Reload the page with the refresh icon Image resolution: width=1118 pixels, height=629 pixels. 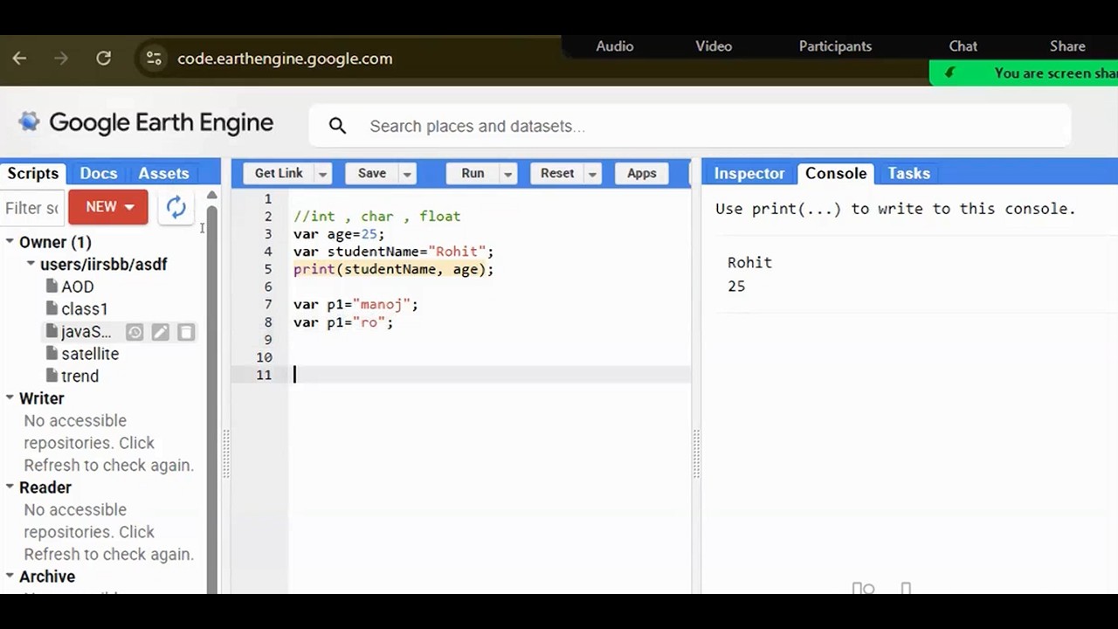coord(103,59)
